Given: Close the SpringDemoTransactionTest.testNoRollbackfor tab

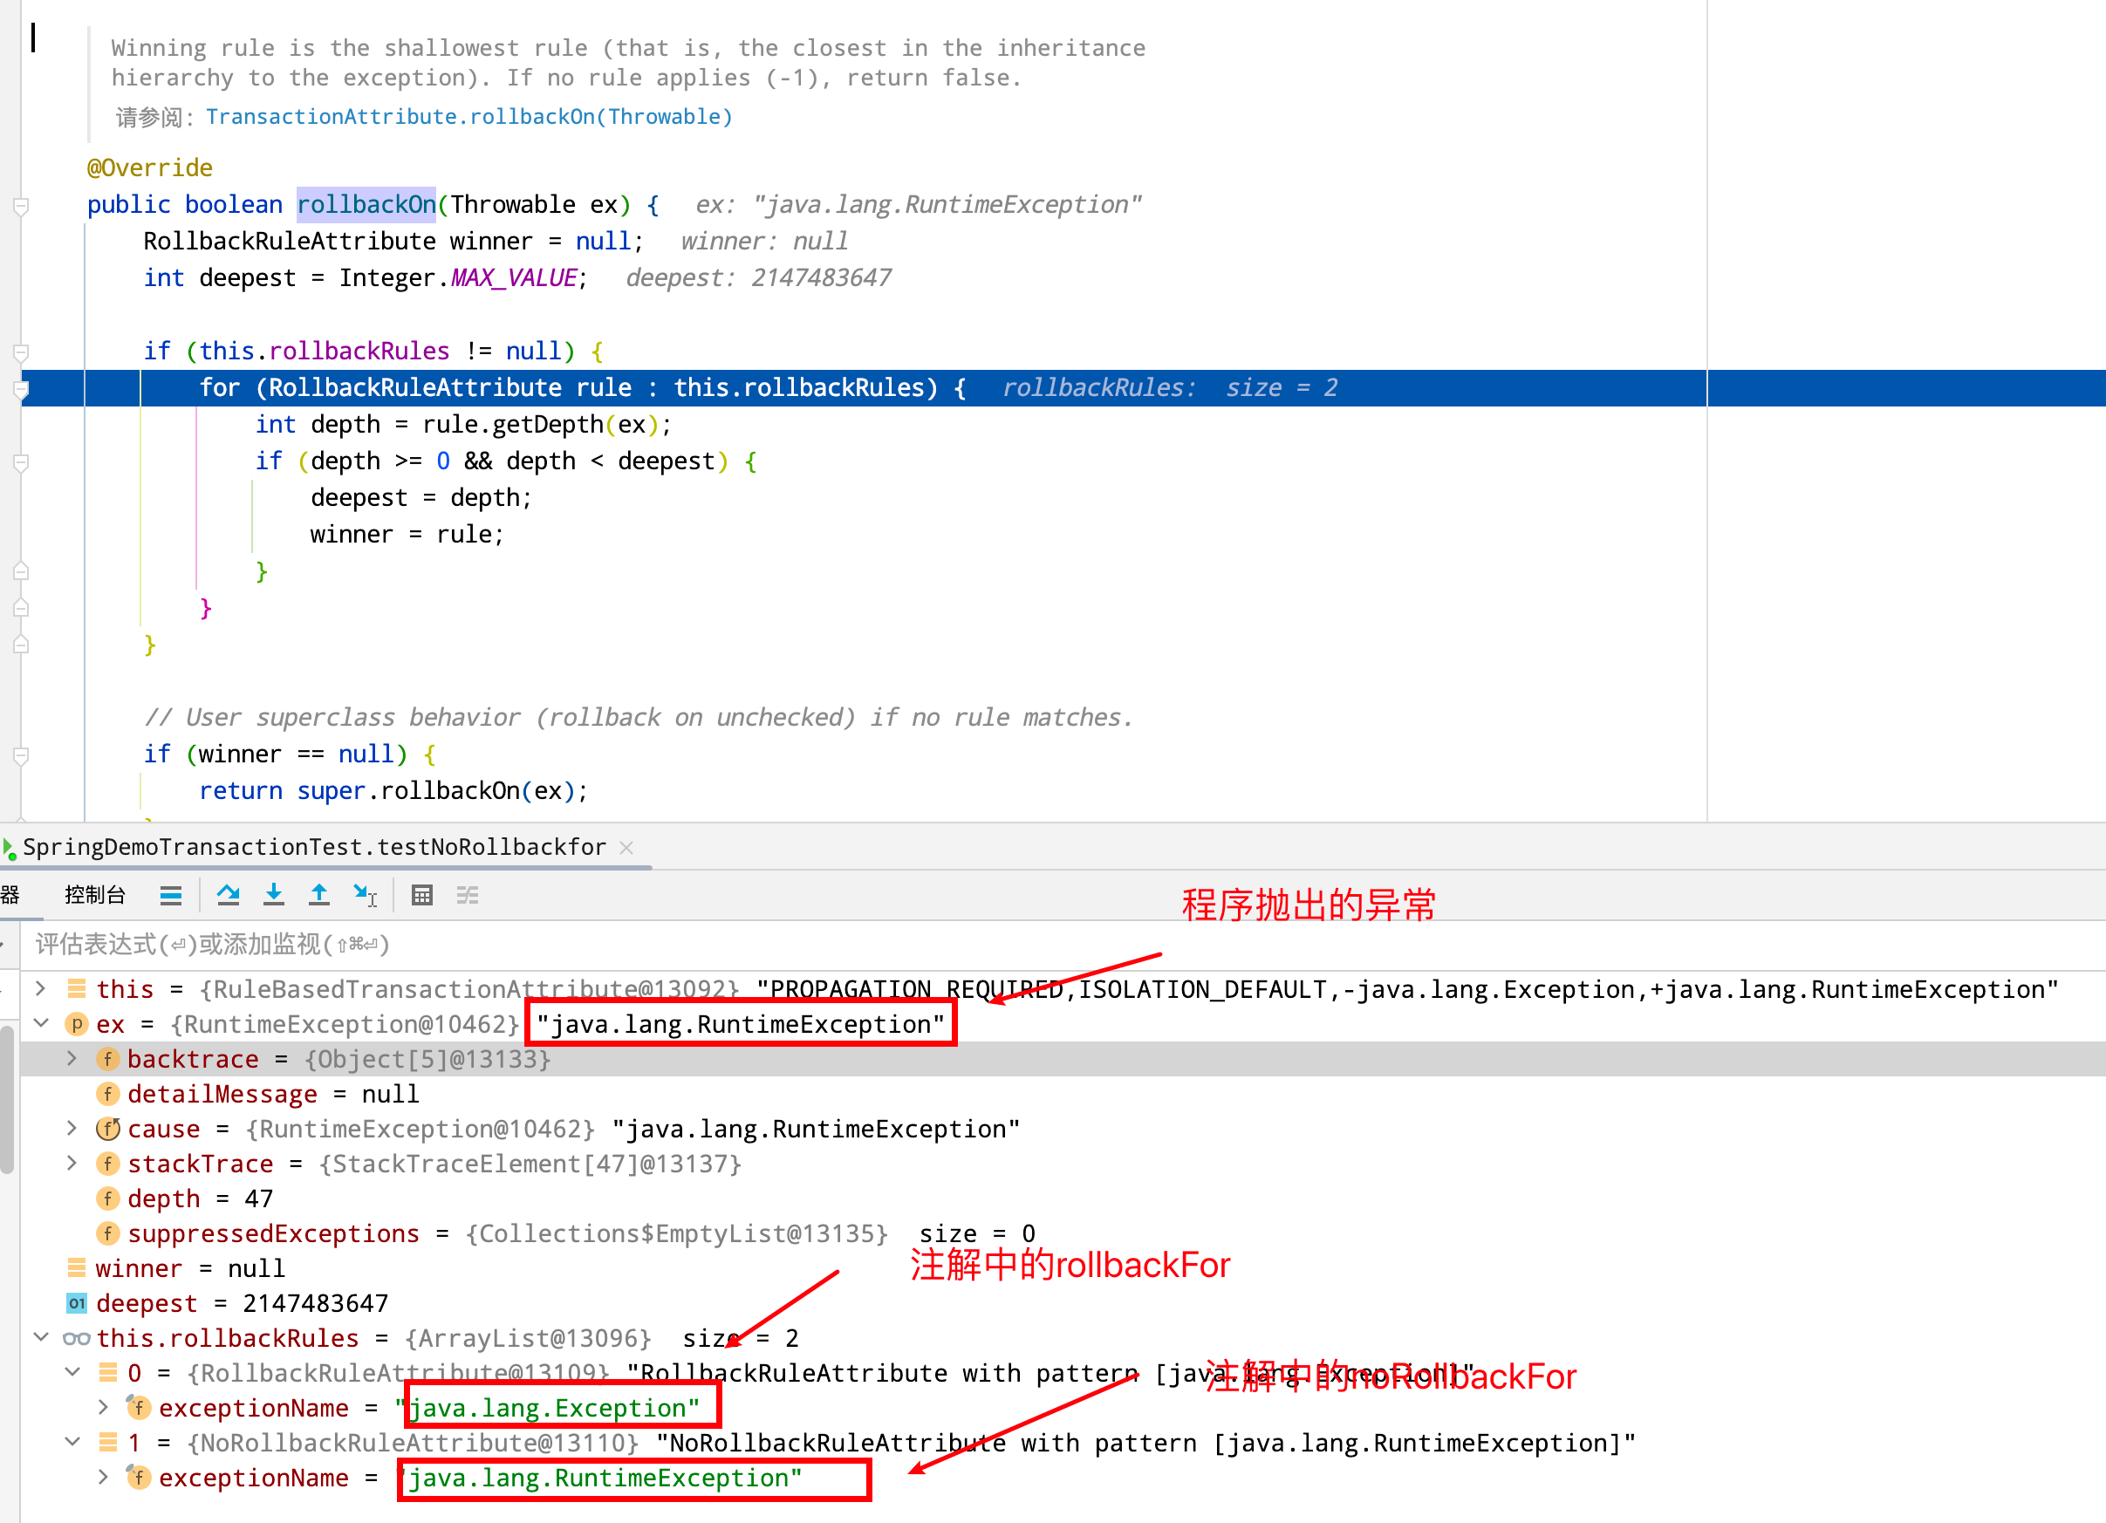Looking at the screenshot, I should [626, 848].
